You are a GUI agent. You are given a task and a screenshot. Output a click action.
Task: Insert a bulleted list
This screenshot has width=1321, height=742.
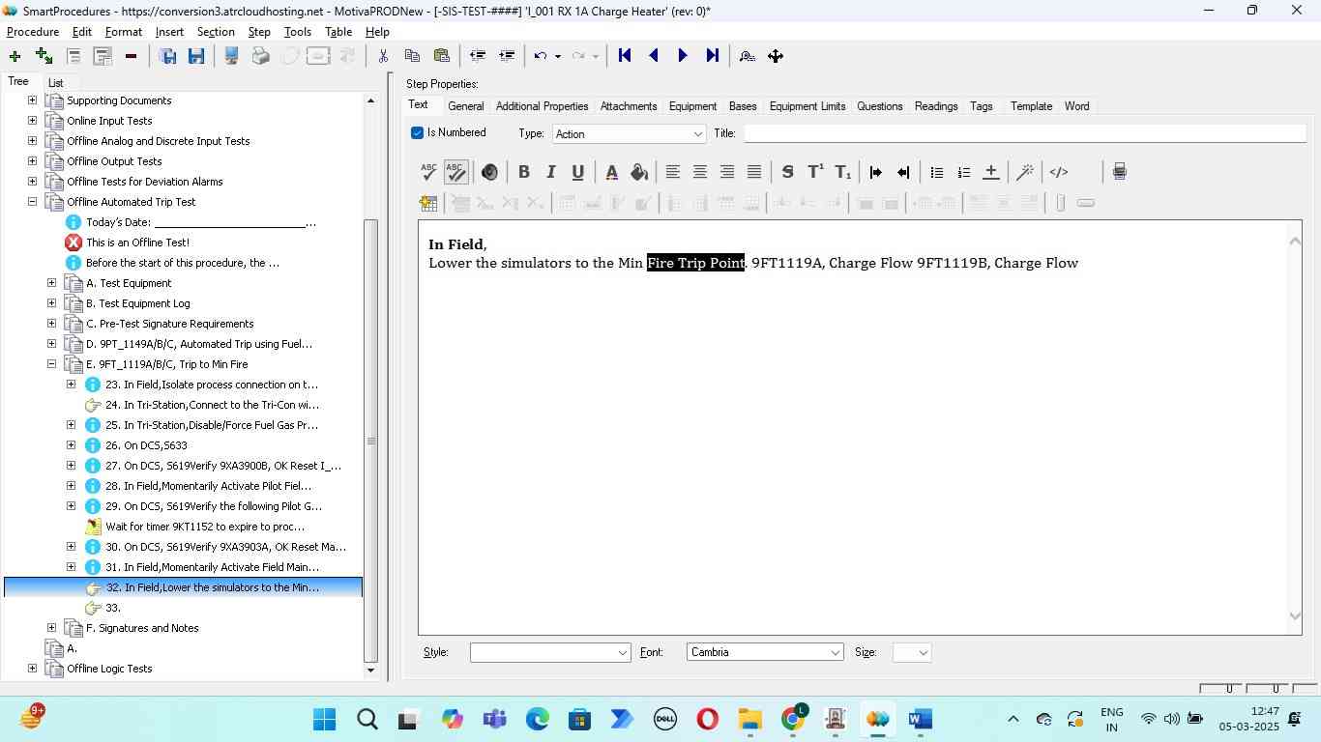(x=936, y=172)
